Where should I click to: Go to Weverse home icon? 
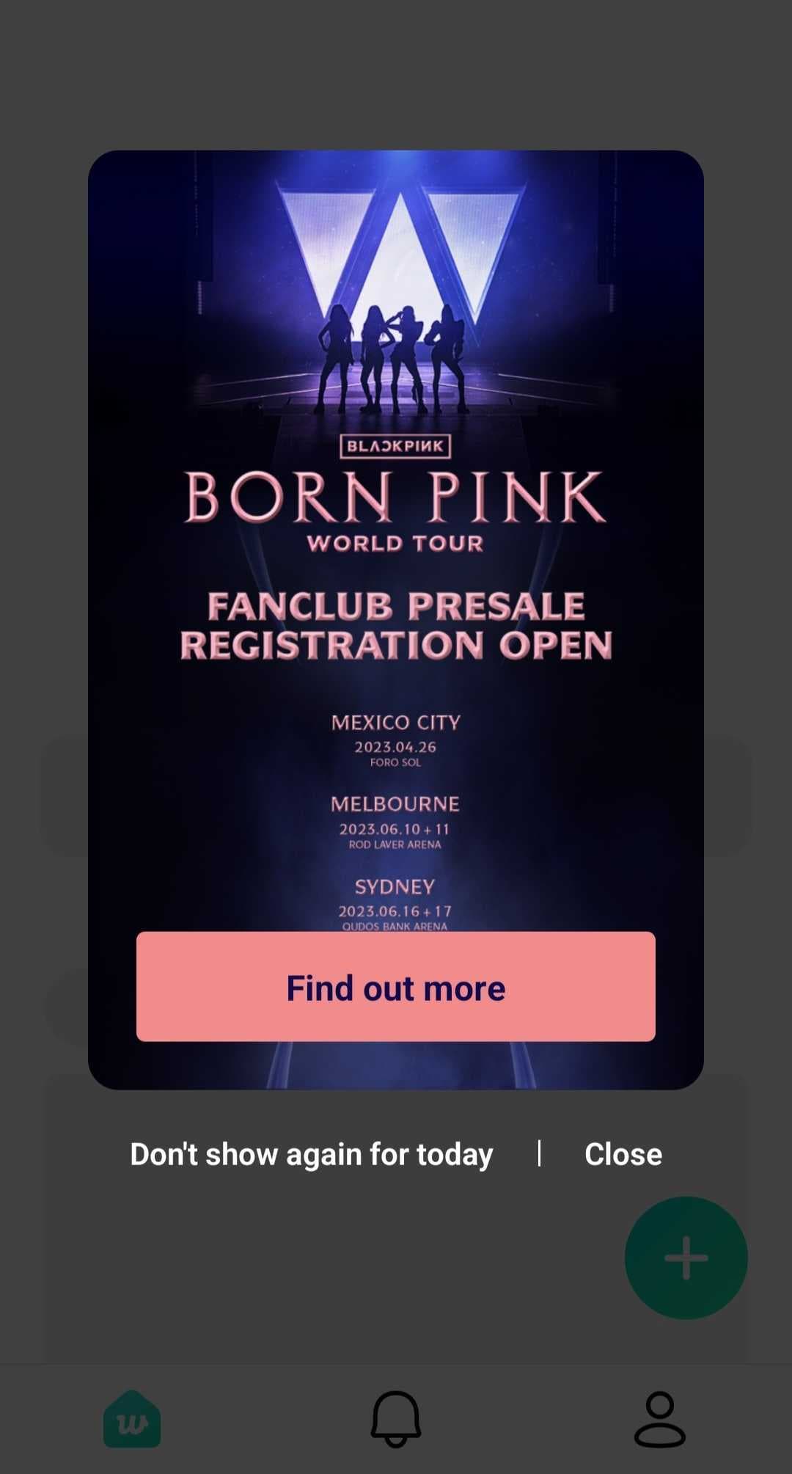[132, 1419]
